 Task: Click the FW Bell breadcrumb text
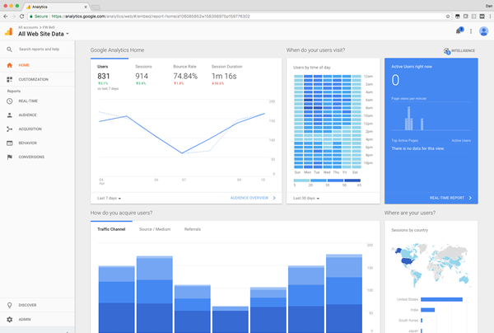point(49,27)
